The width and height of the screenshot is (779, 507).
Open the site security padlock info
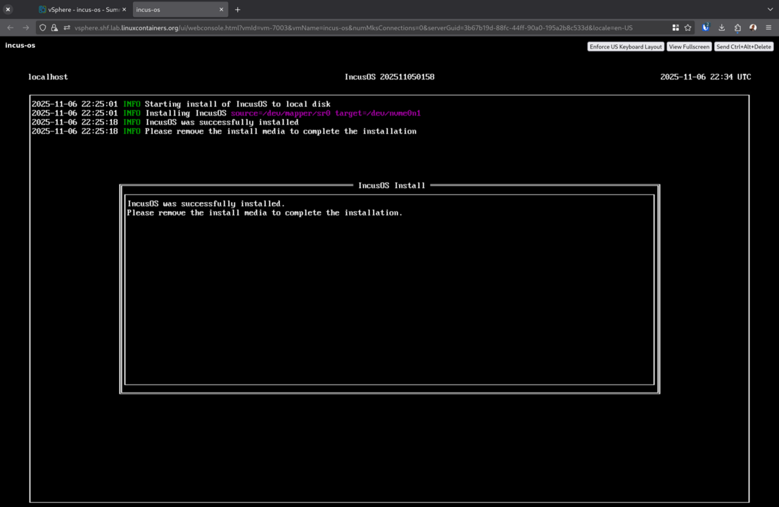(x=54, y=28)
